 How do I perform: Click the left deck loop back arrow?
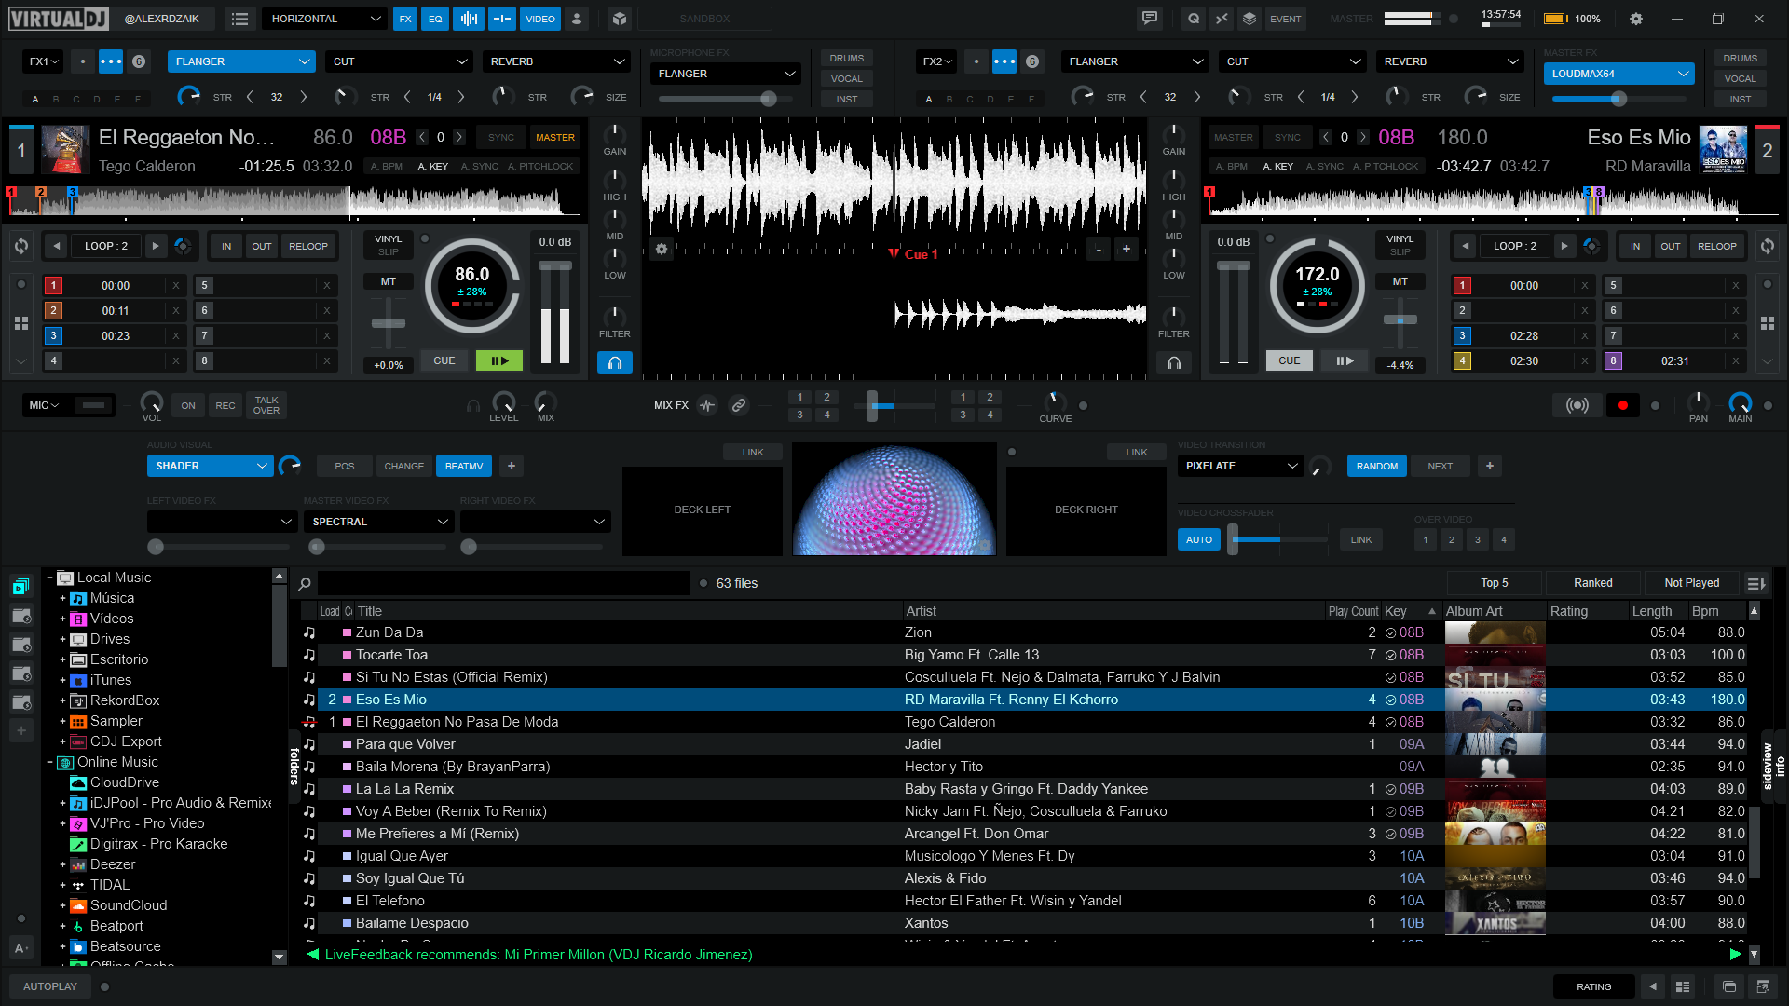point(57,246)
